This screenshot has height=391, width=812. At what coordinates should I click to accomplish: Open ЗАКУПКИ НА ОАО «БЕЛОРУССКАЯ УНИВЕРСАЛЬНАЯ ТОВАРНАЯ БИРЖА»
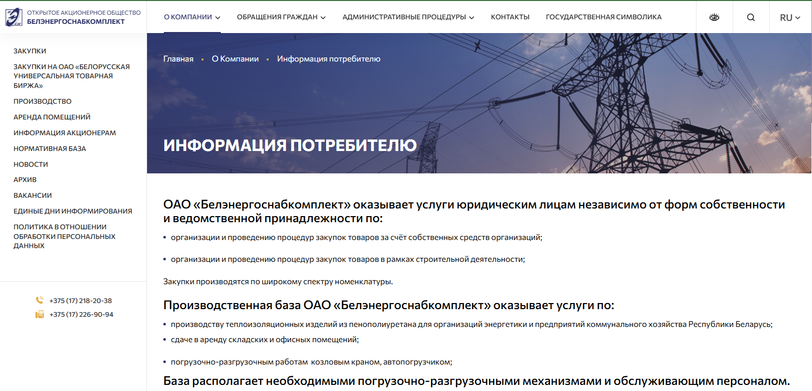point(72,76)
